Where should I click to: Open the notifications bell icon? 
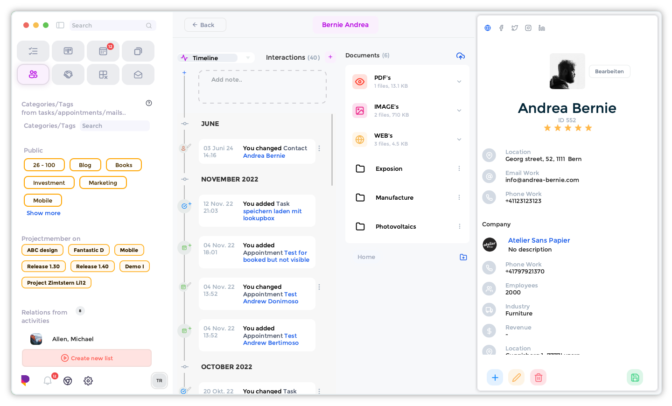48,381
